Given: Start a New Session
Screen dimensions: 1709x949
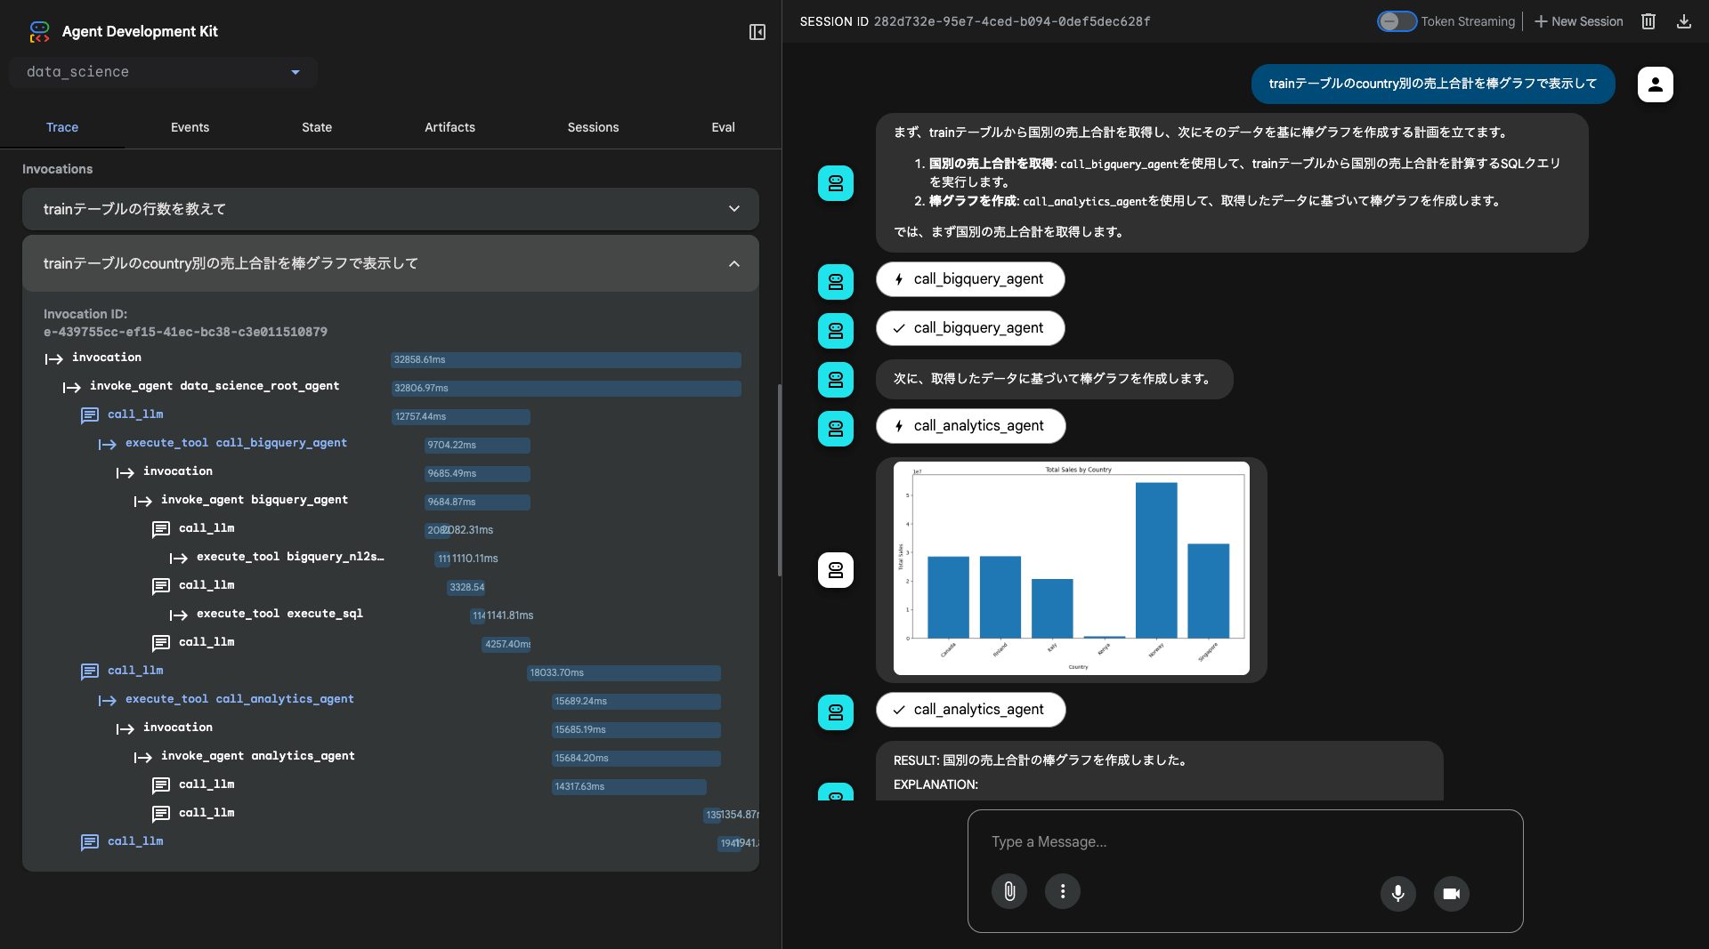Looking at the screenshot, I should point(1578,21).
